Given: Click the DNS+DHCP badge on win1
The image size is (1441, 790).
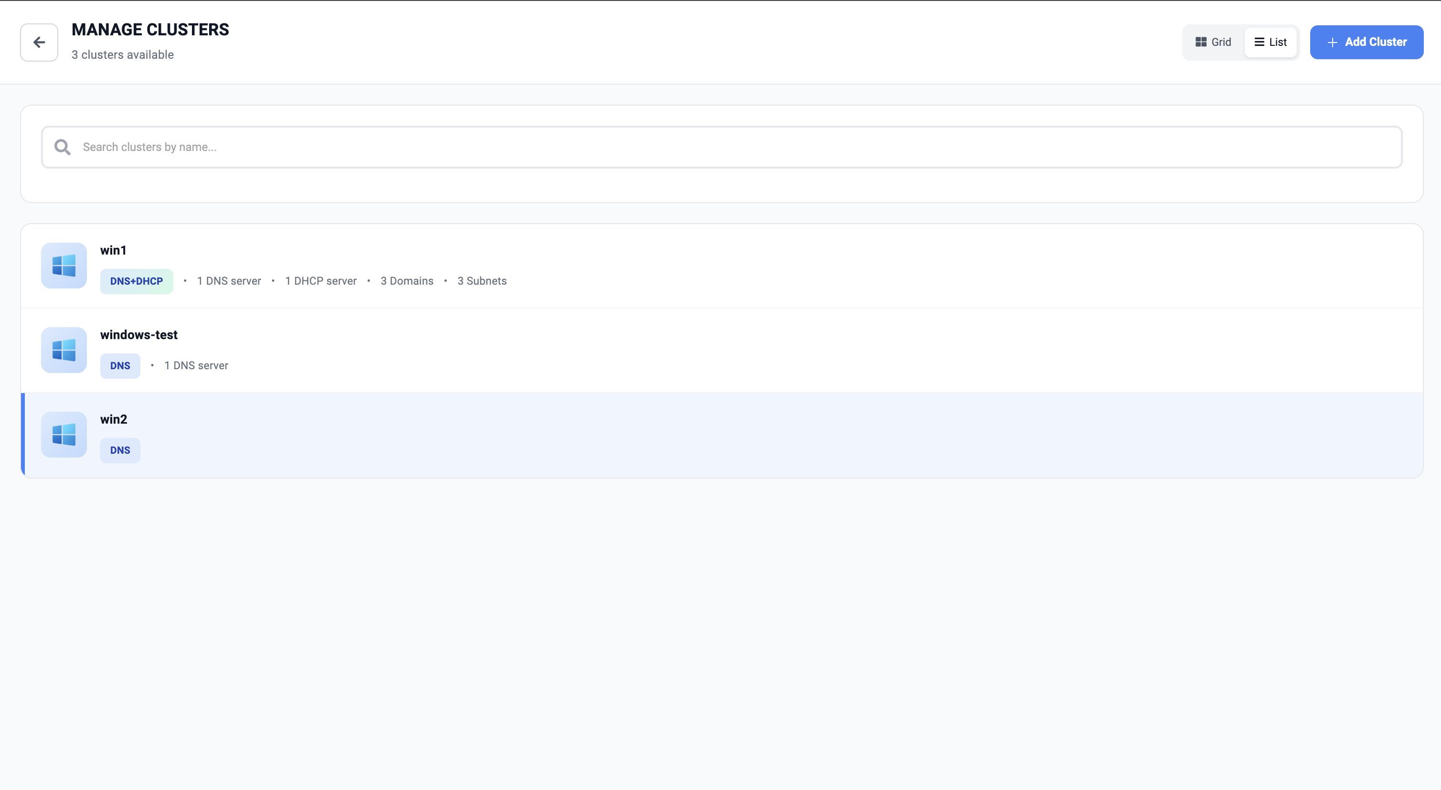Looking at the screenshot, I should (137, 281).
